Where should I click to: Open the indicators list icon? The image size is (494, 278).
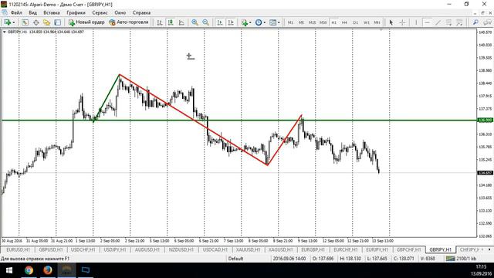pyautogui.click(x=244, y=22)
